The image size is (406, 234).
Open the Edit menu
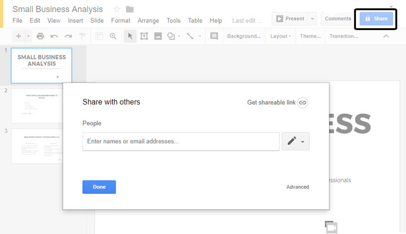[x=35, y=20]
